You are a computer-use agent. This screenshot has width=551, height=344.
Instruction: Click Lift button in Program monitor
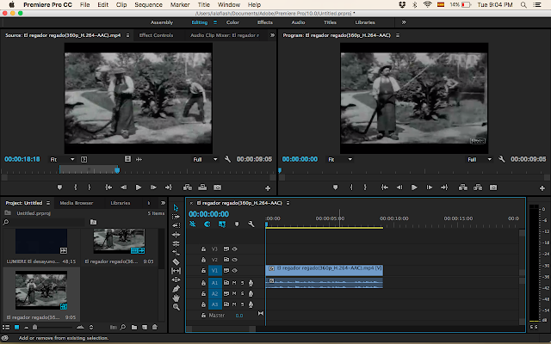[x=463, y=187]
